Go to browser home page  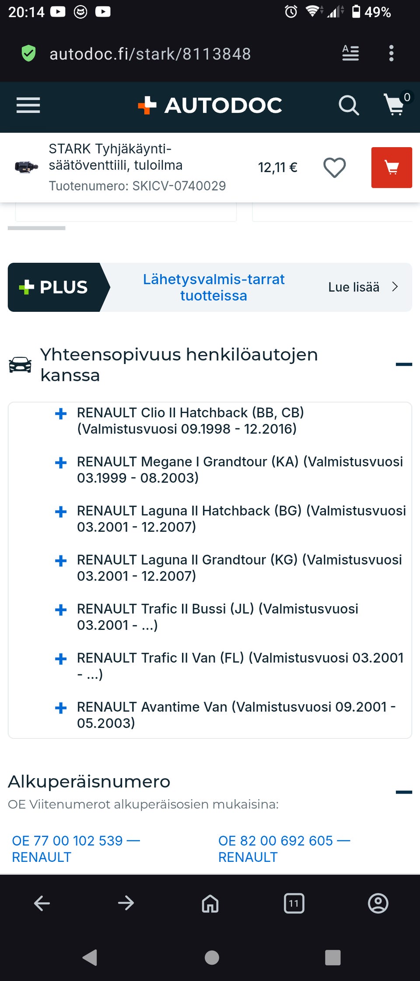[210, 903]
